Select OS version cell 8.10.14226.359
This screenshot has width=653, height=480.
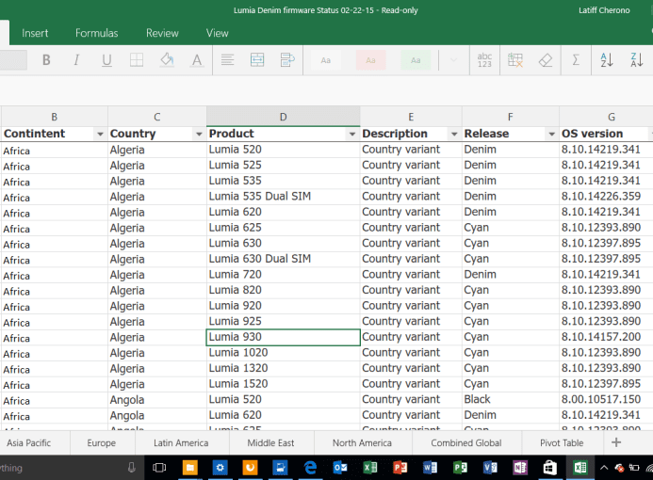pyautogui.click(x=606, y=197)
